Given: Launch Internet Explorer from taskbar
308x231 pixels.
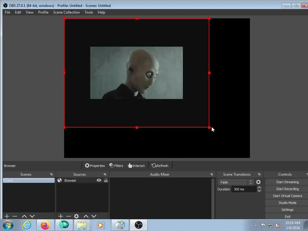Looking at the screenshot, I should click(27, 225).
